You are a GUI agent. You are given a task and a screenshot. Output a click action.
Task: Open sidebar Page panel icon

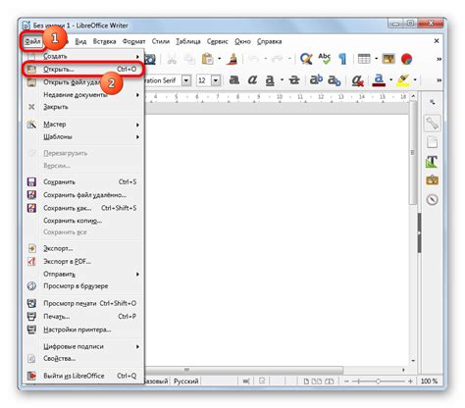click(x=432, y=142)
